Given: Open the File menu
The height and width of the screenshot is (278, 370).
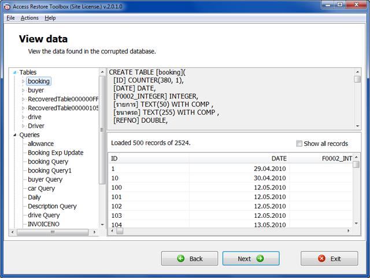Looking at the screenshot, I should pos(10,18).
